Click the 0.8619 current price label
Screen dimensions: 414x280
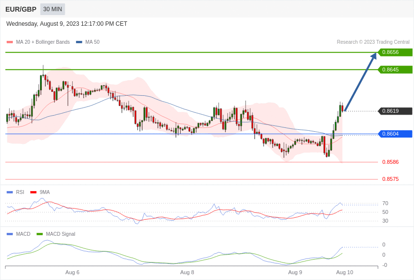395,111
